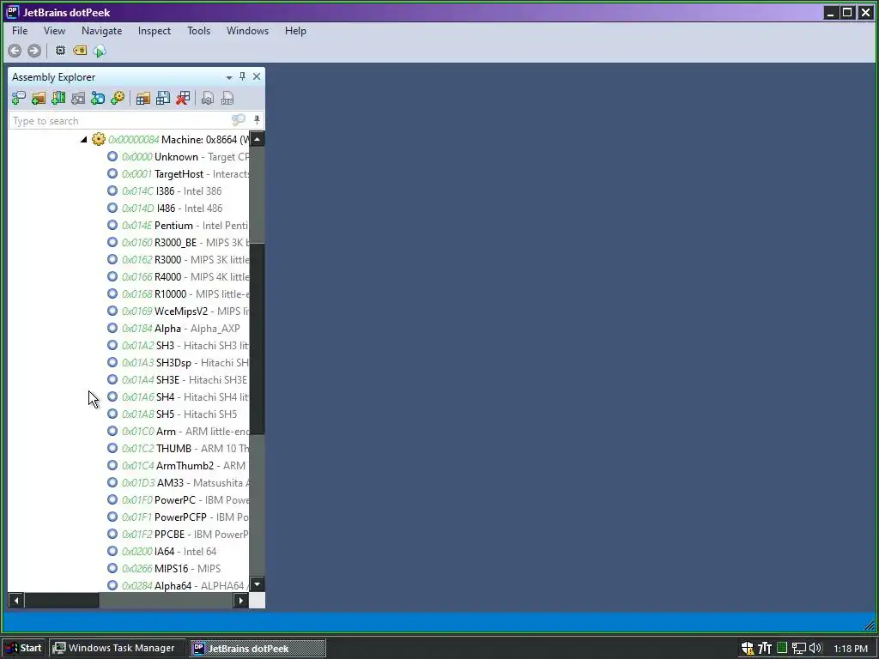Click the Open from GAC books icon
This screenshot has width=879, height=659.
pos(58,99)
